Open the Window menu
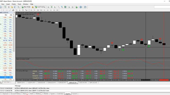Image resolution: width=170 pixels, height=95 pixels. coord(25,4)
